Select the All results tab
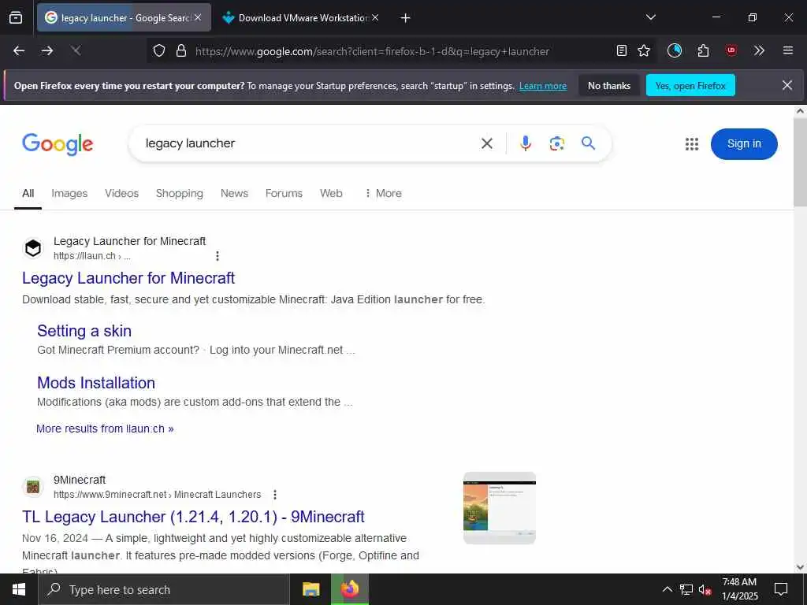Viewport: 807px width, 605px height. pos(28,194)
